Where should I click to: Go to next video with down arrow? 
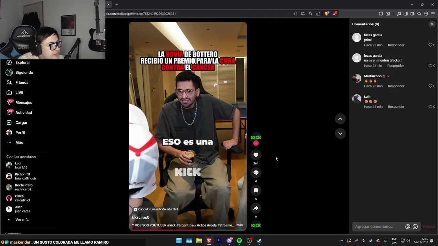[340, 133]
